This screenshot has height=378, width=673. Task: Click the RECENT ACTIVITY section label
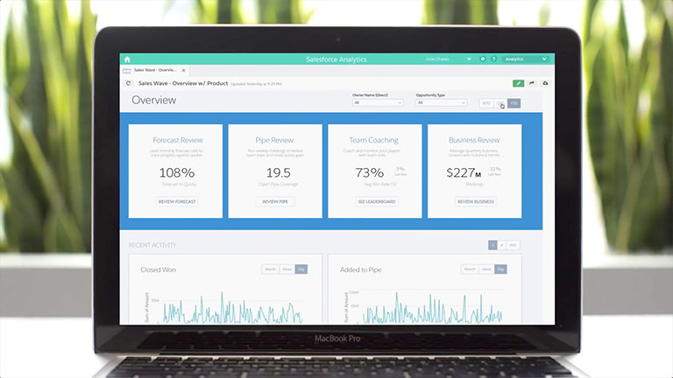(152, 245)
